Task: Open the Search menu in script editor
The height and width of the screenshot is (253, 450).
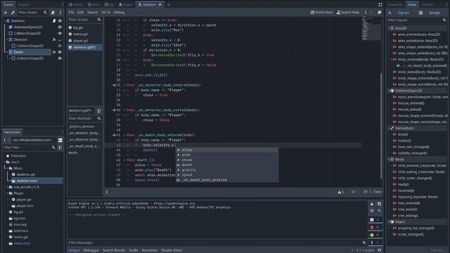Action: pos(92,13)
